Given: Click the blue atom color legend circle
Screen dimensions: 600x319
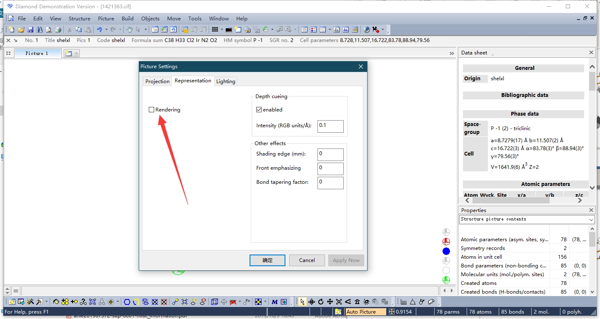Looking at the screenshot, I should pyautogui.click(x=446, y=251).
